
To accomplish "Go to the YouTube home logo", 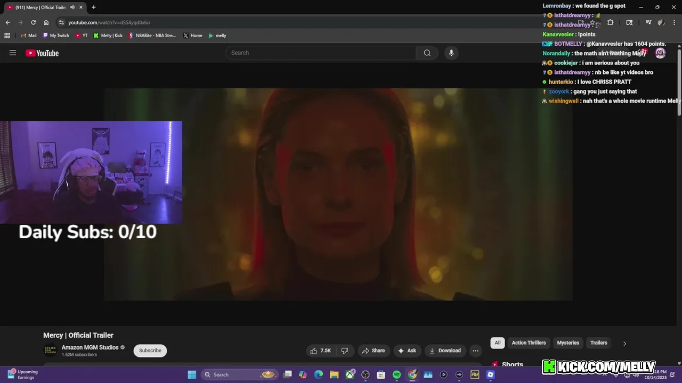I will point(42,53).
